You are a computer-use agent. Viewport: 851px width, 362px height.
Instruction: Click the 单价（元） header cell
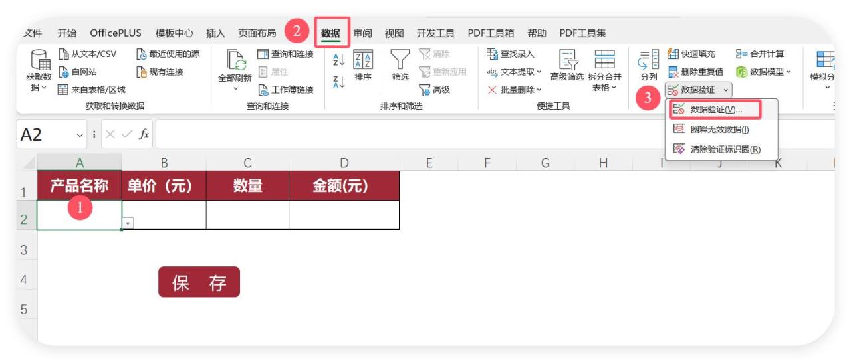pos(164,186)
